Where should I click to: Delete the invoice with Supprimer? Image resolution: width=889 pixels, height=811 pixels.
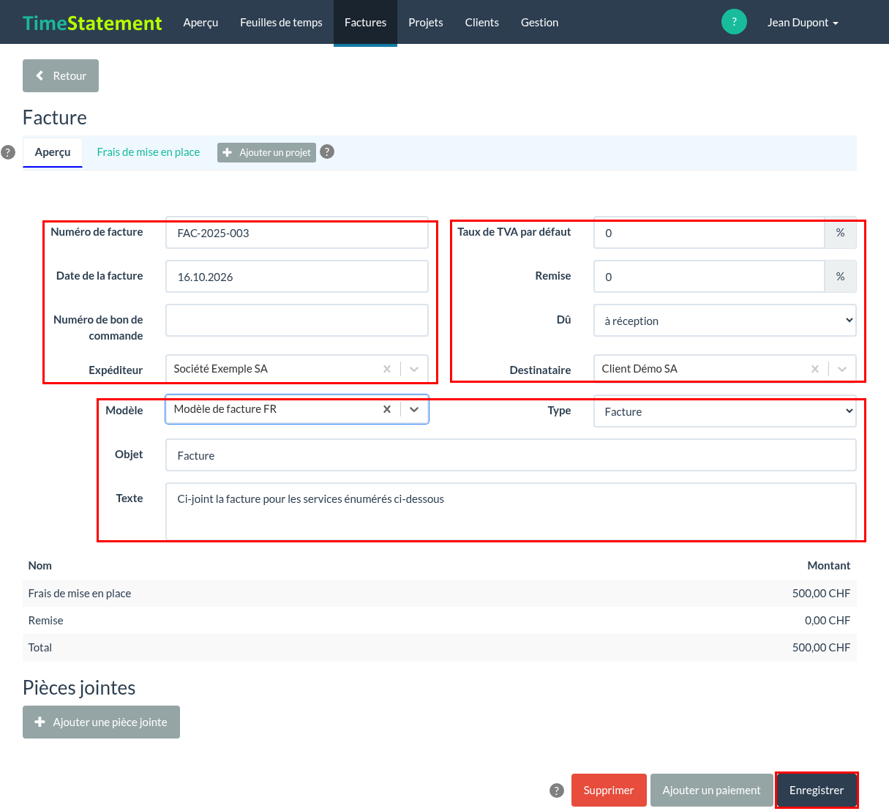[x=609, y=791]
